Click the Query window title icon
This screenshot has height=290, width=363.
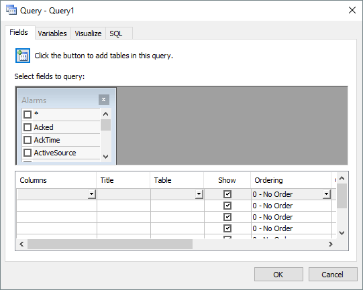[11, 11]
